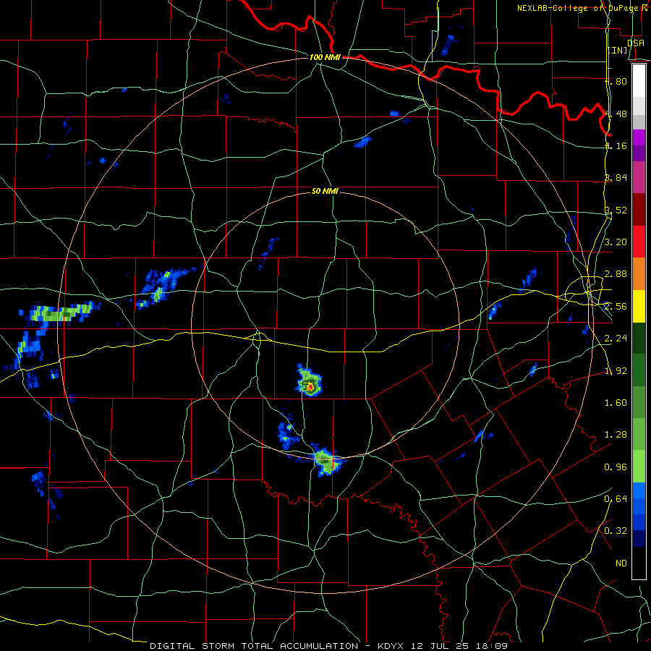This screenshot has width=651, height=651.
Task: Pick the bright magenta swatch in the color scale
Action: click(x=639, y=137)
